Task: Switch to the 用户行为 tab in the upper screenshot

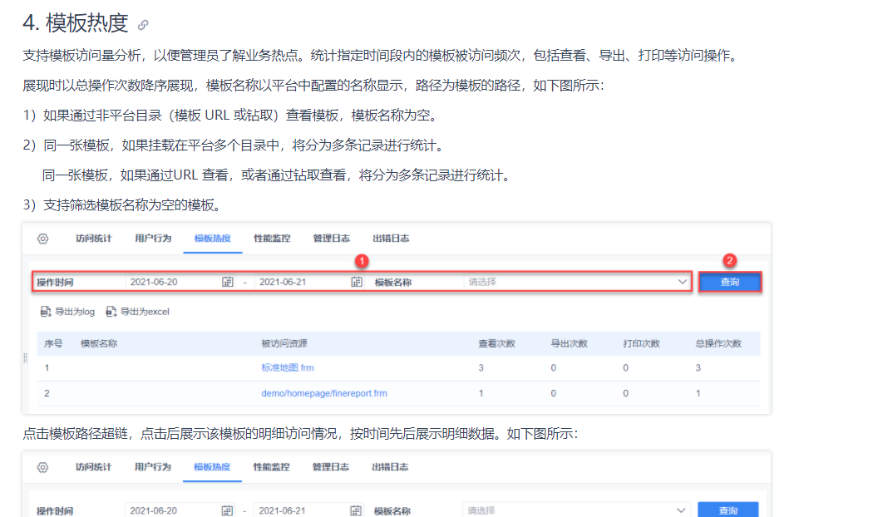Action: pyautogui.click(x=153, y=239)
